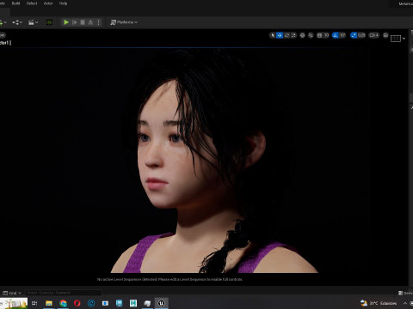Open the rotation snap value 10° dropdown
The height and width of the screenshot is (309, 413).
342,35
